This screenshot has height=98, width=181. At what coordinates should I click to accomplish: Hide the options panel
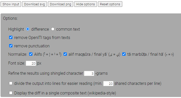pos(86,4)
